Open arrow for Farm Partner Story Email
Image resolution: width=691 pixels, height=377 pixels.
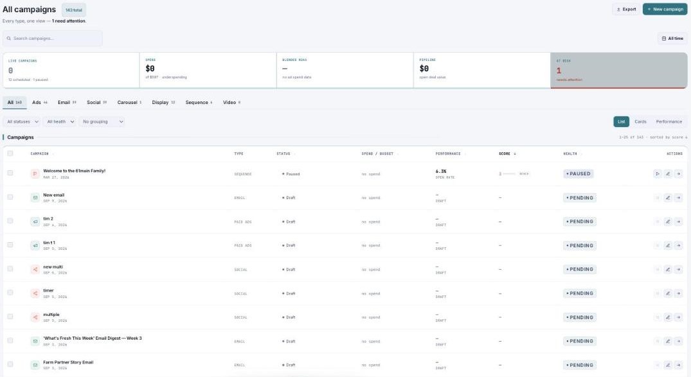click(x=678, y=365)
